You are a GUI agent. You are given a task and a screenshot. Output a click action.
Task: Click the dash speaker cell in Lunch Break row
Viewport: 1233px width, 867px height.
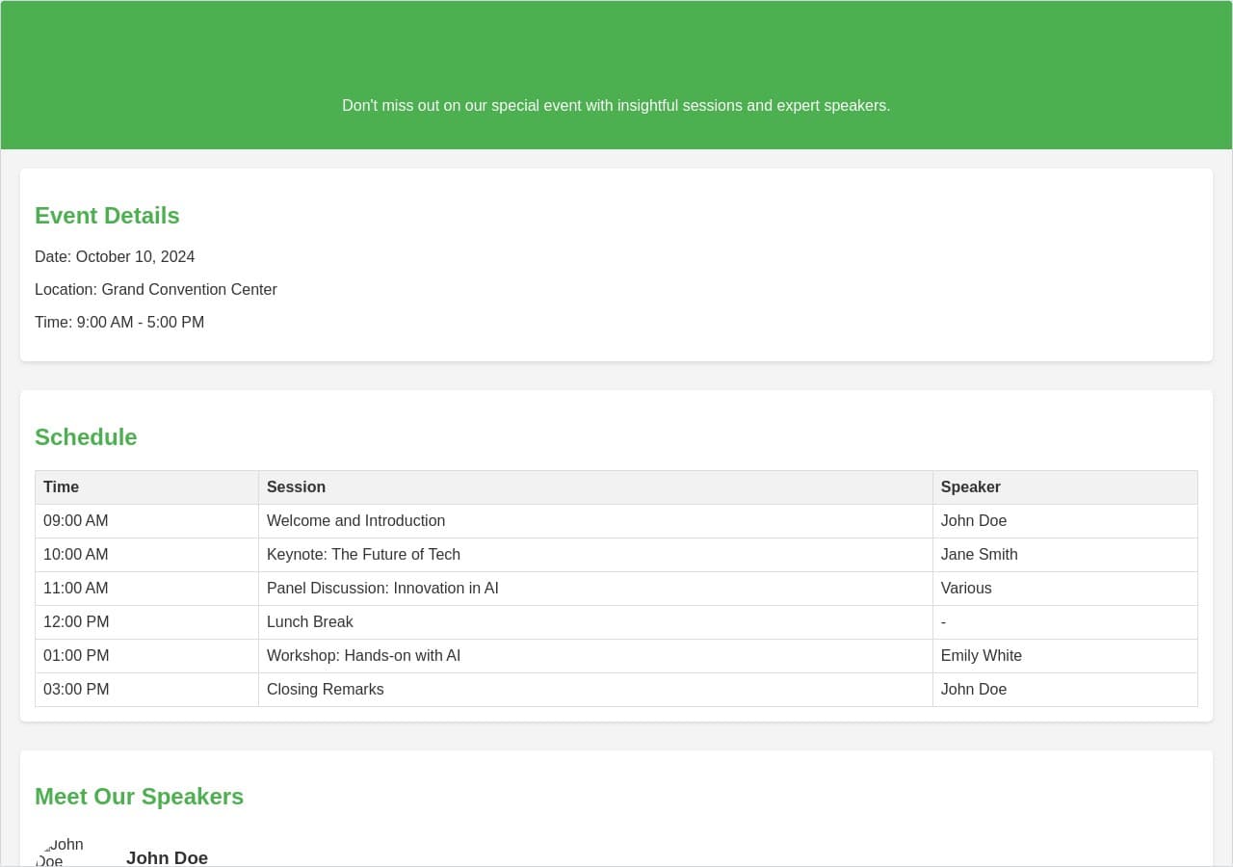[1065, 622]
